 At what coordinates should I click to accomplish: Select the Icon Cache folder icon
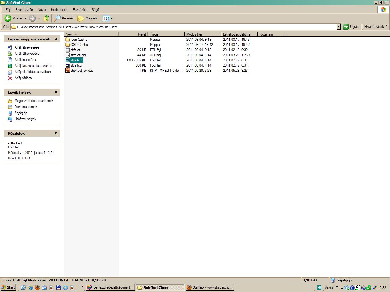[68, 40]
